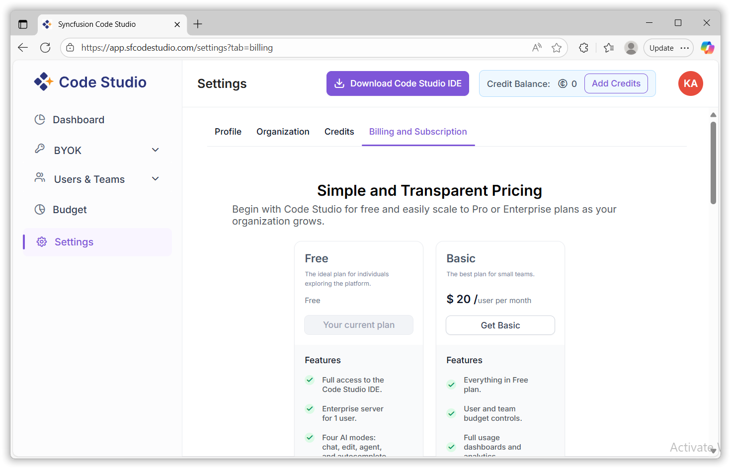Choose the Get Basic plan button
Image resolution: width=731 pixels, height=469 pixels.
[500, 325]
